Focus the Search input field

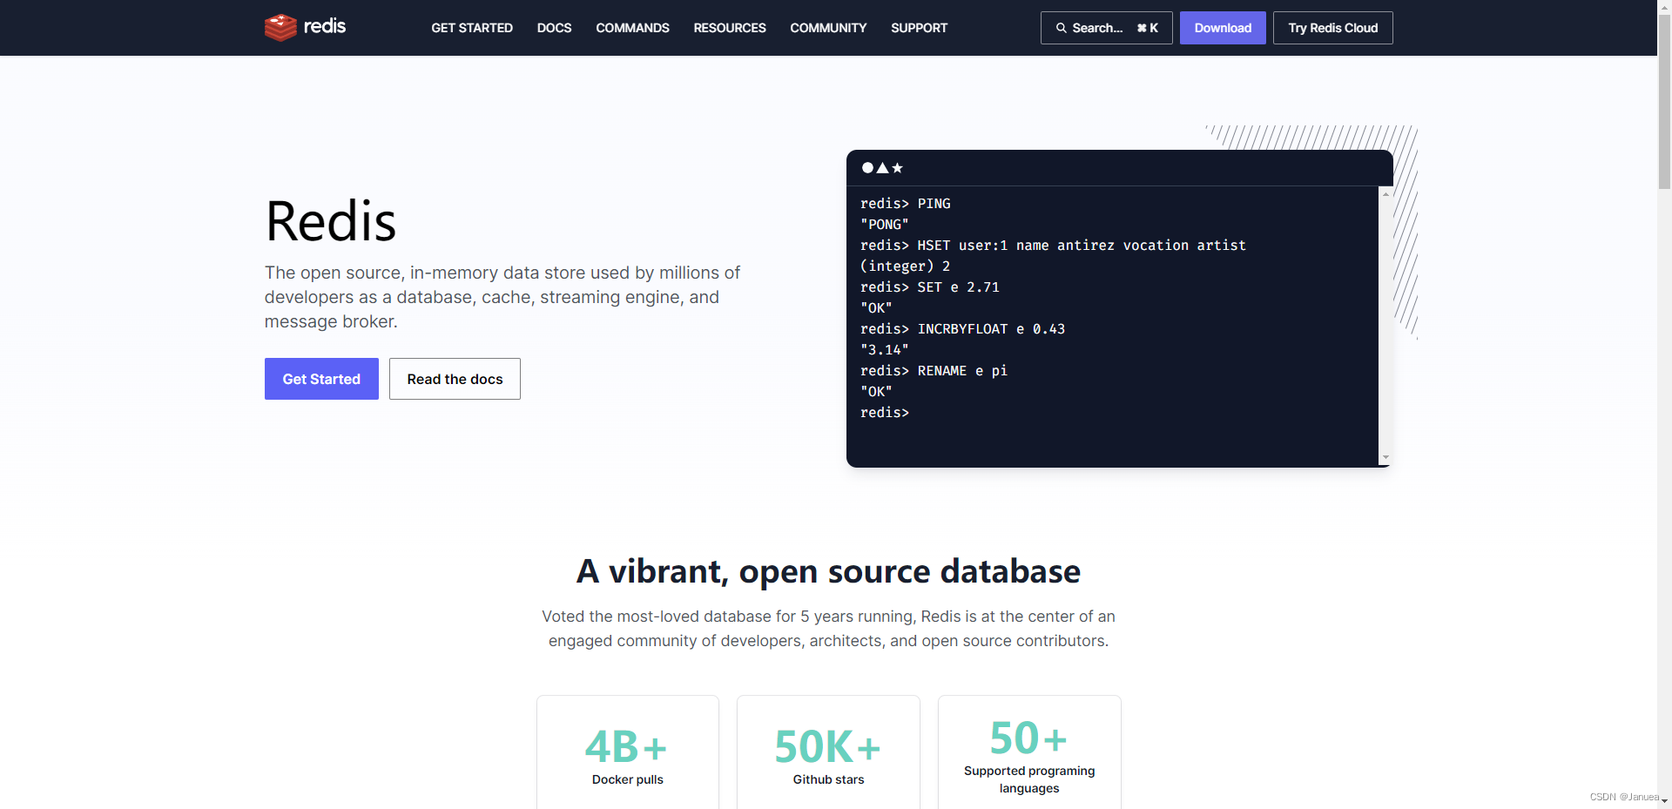[1106, 28]
